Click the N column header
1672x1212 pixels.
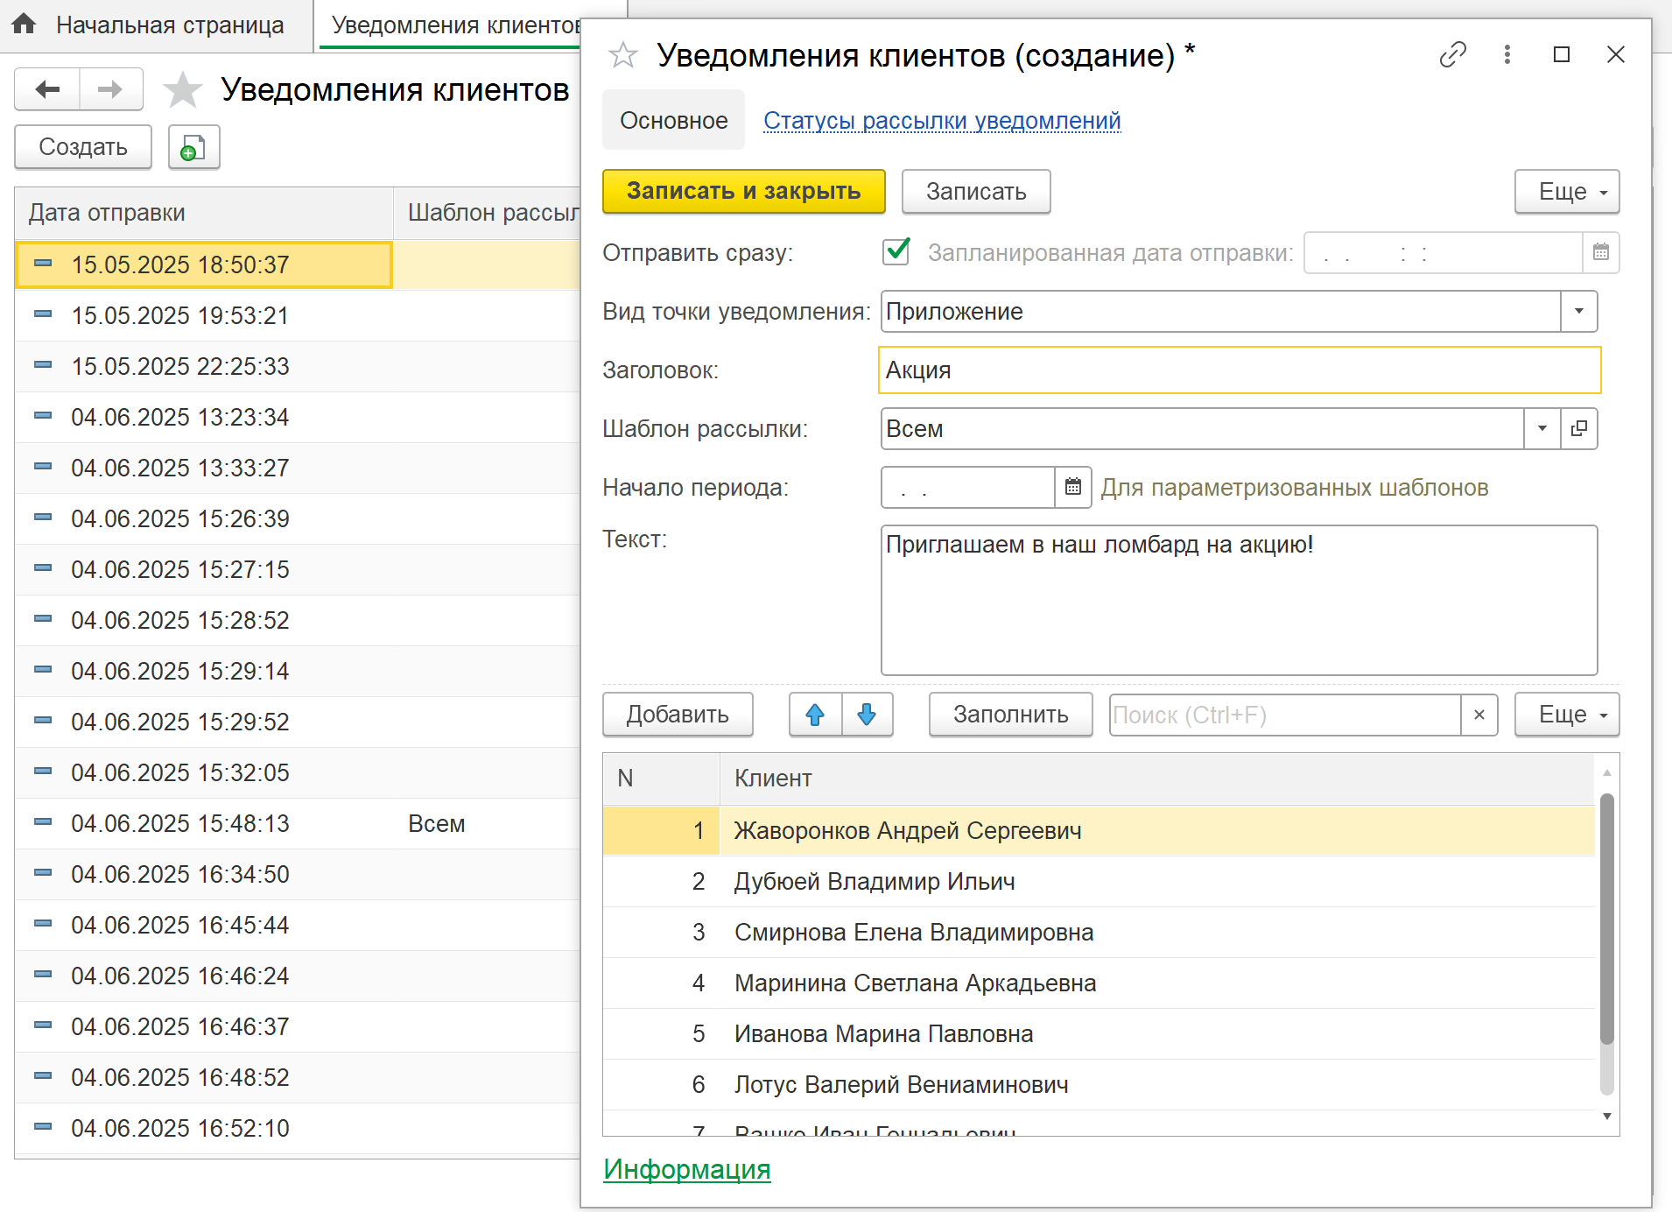point(661,778)
